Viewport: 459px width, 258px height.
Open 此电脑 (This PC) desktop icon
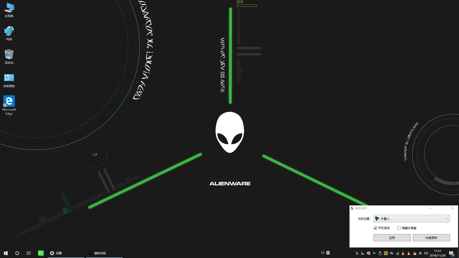coord(9,9)
